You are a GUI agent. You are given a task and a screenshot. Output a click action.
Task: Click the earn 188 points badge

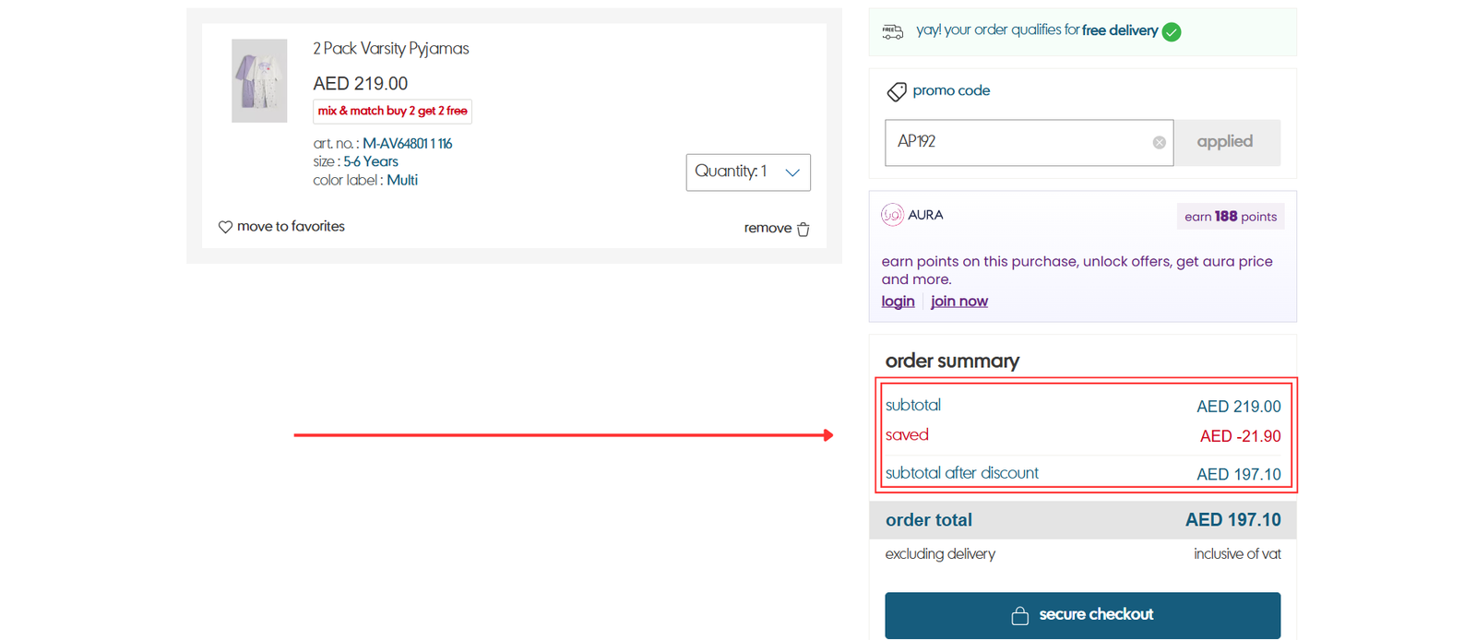pos(1230,217)
